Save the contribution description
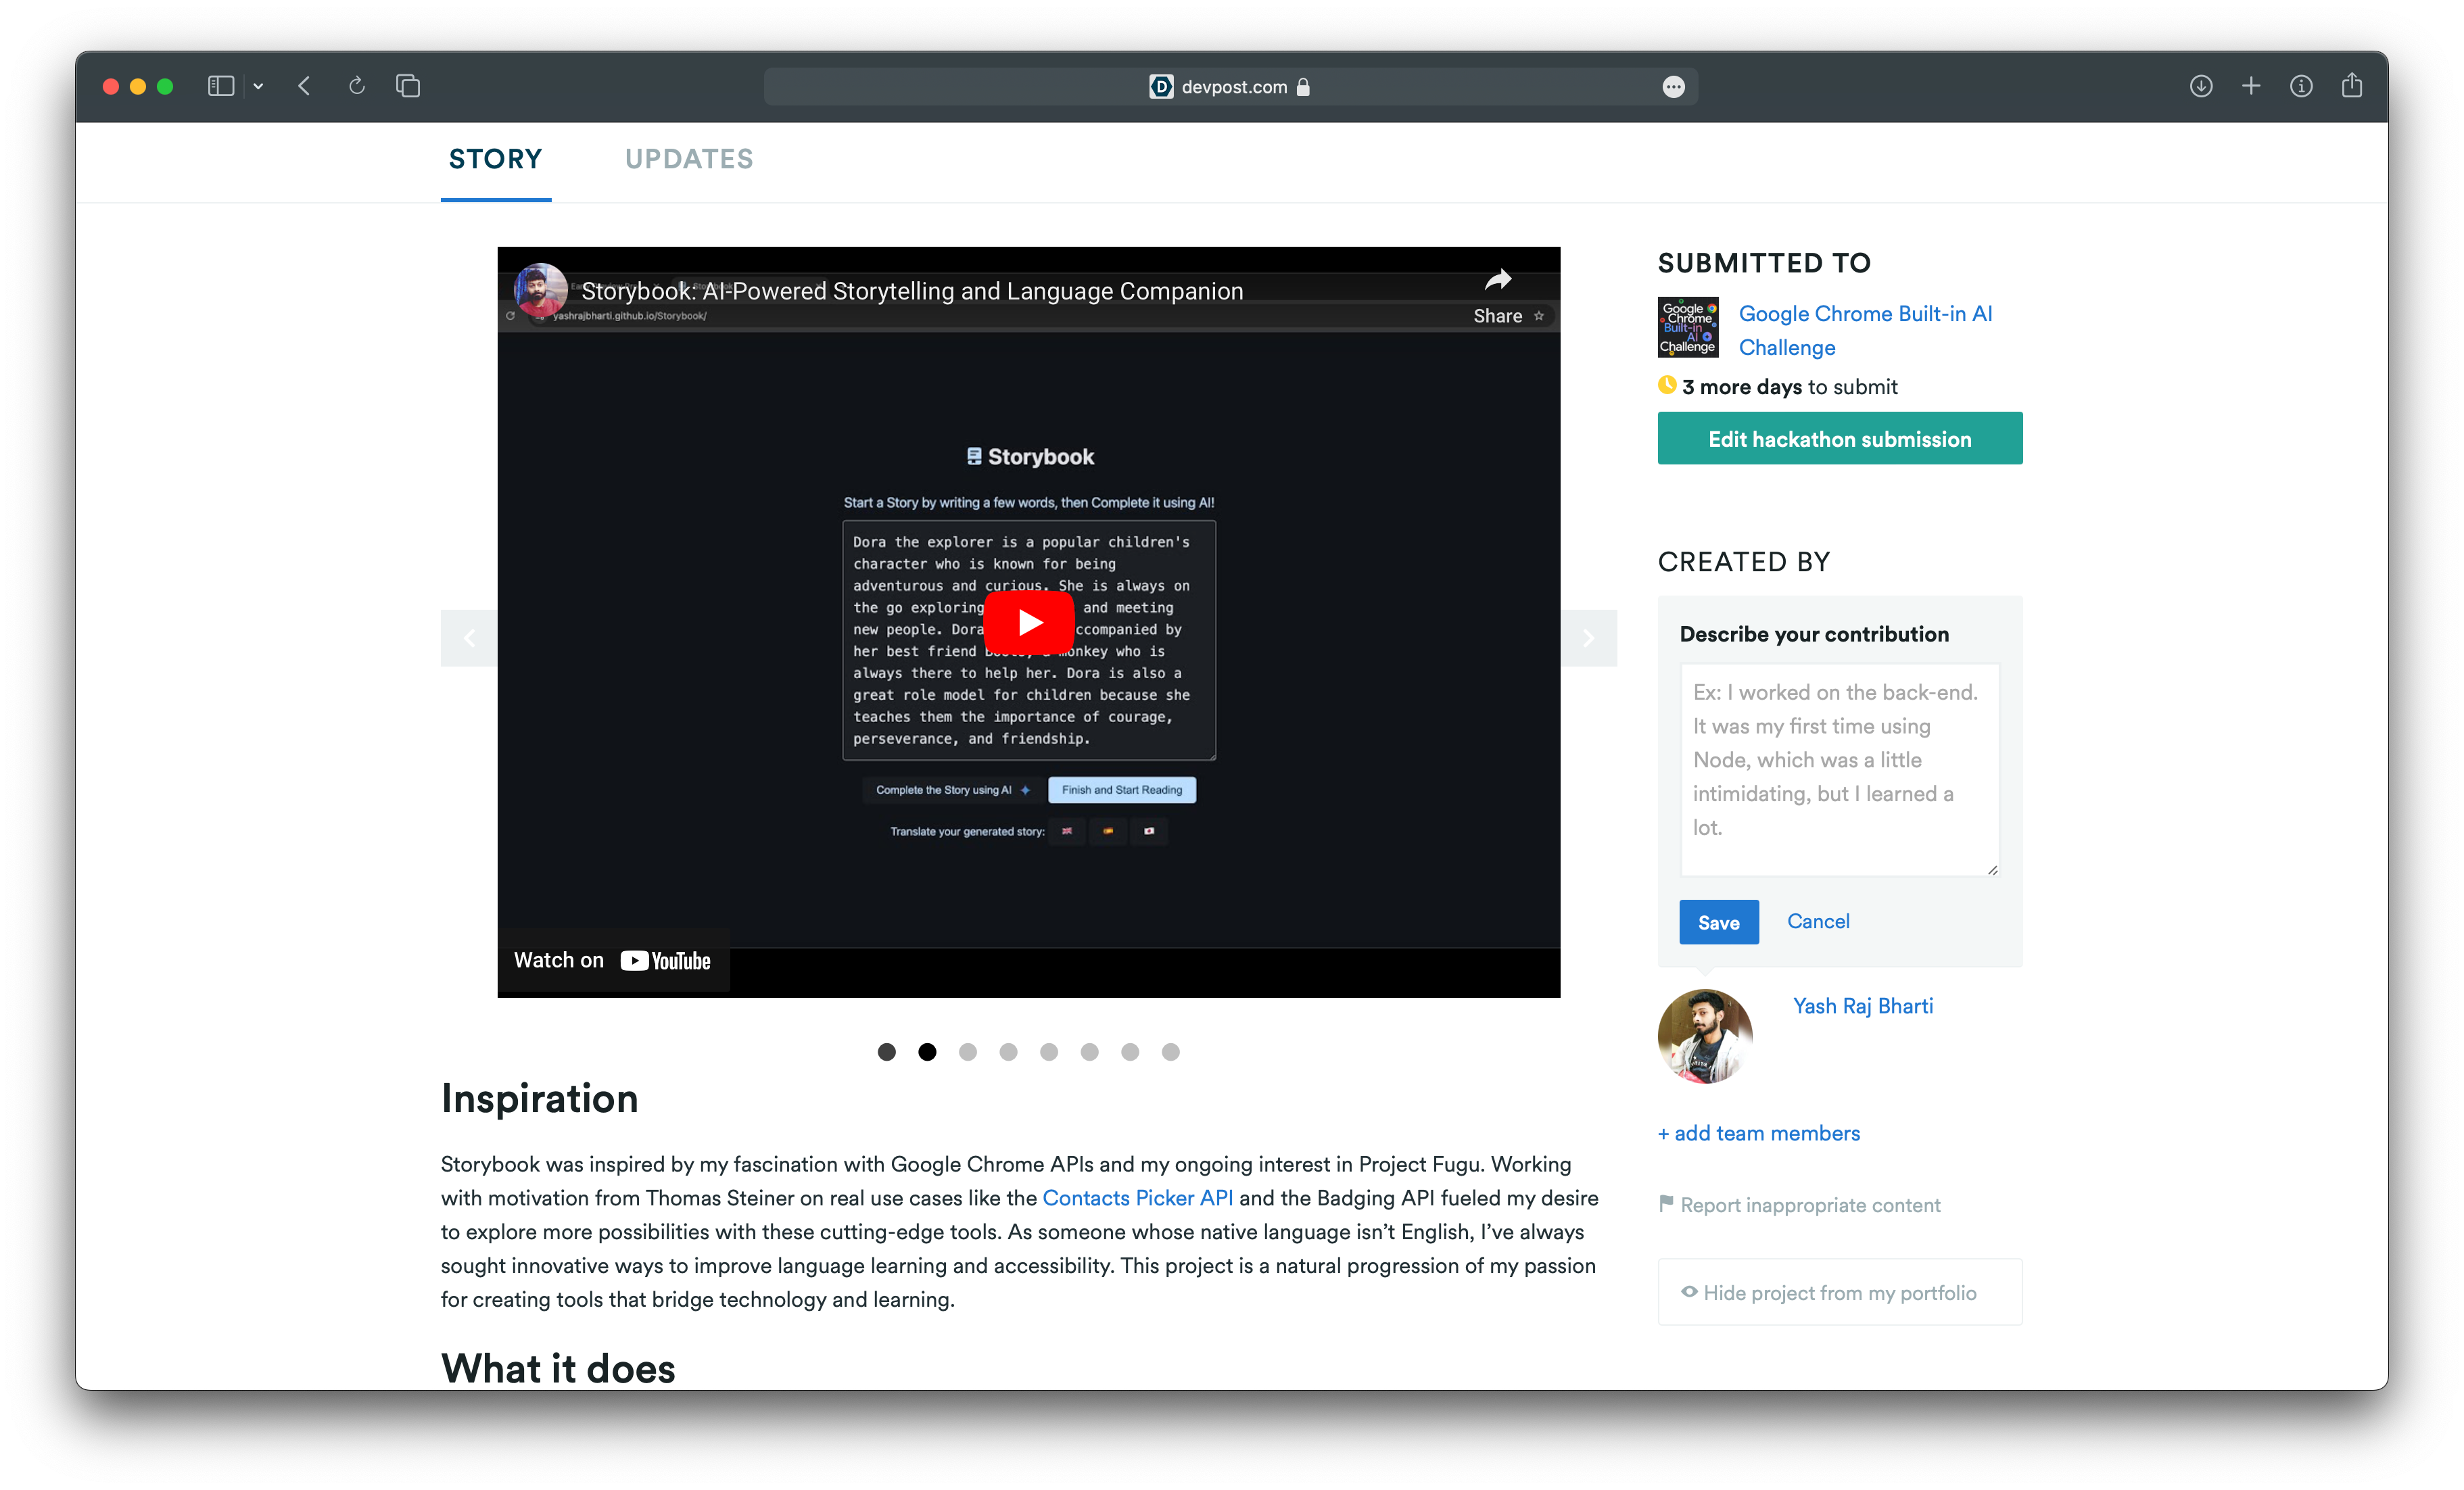Image resolution: width=2464 pixels, height=1490 pixels. pos(1718,922)
